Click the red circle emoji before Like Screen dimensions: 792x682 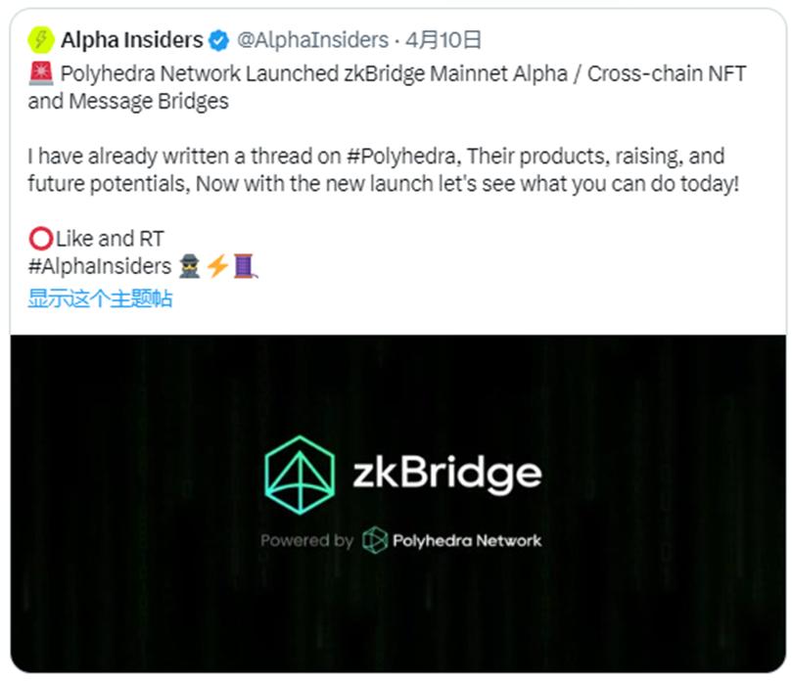point(40,238)
